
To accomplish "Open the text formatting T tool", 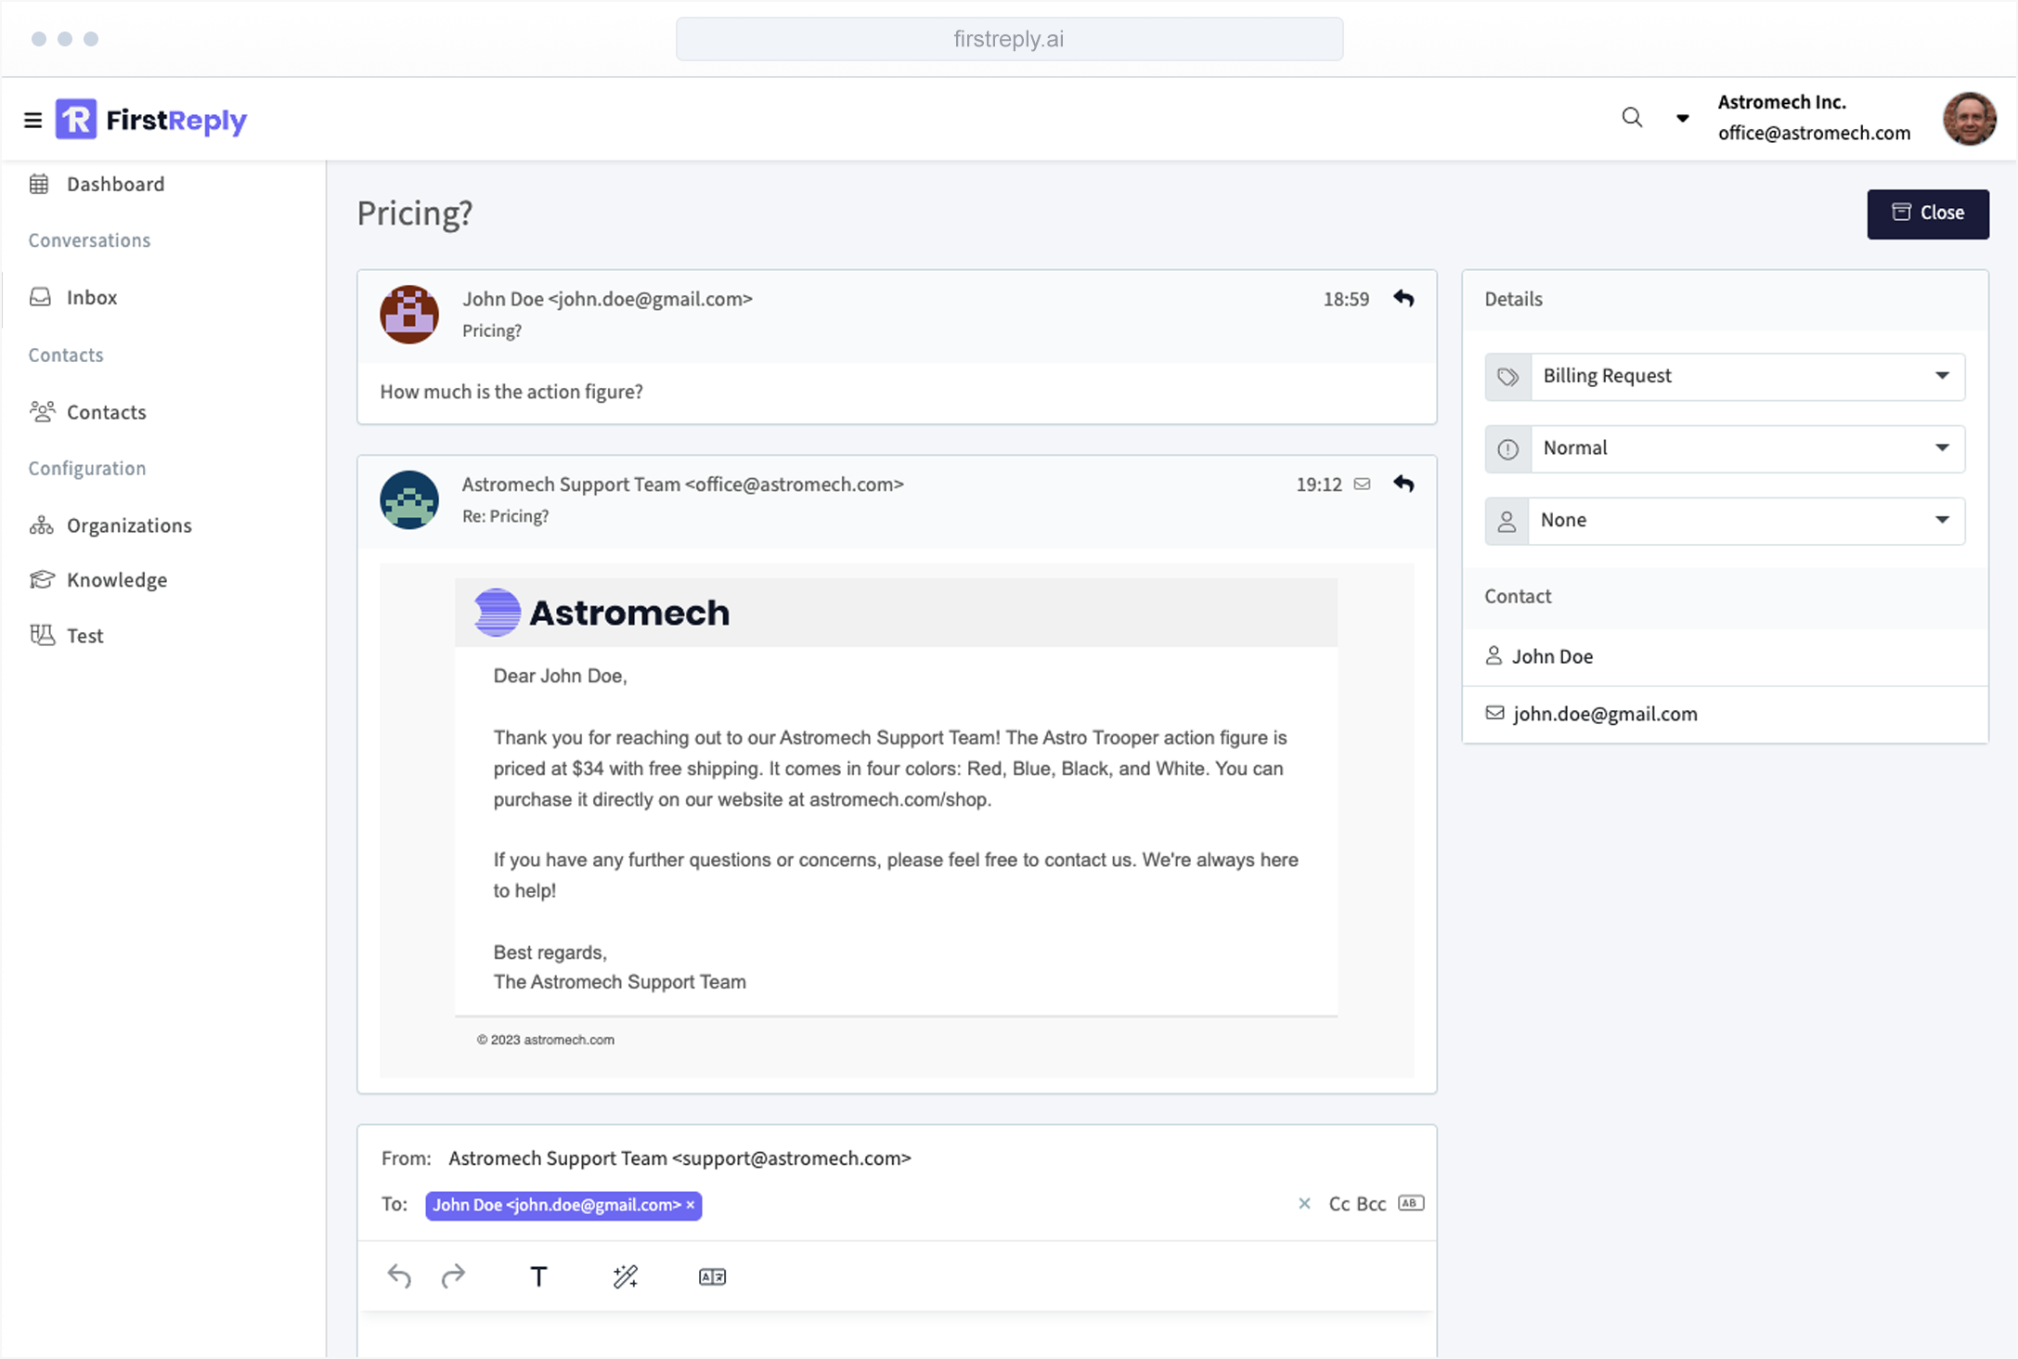I will point(538,1276).
